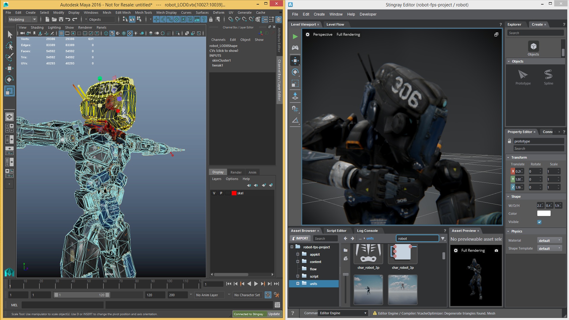The width and height of the screenshot is (569, 320).
Task: Choose the Lasso select tool in Maya
Action: coord(9,46)
